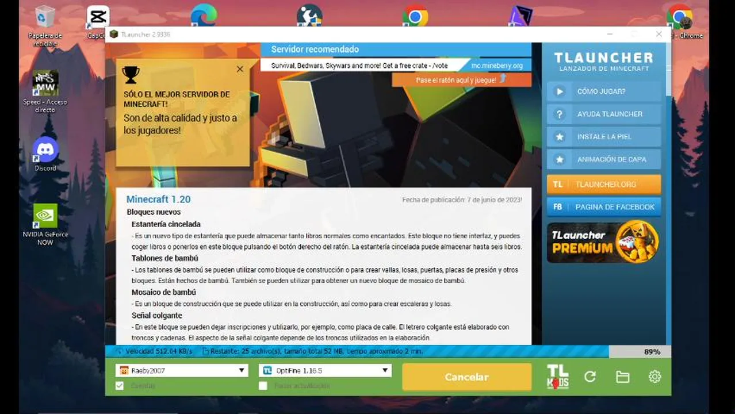Viewport: 735px width, 414px height.
Task: Select Animación de capa menu item
Action: click(x=604, y=159)
